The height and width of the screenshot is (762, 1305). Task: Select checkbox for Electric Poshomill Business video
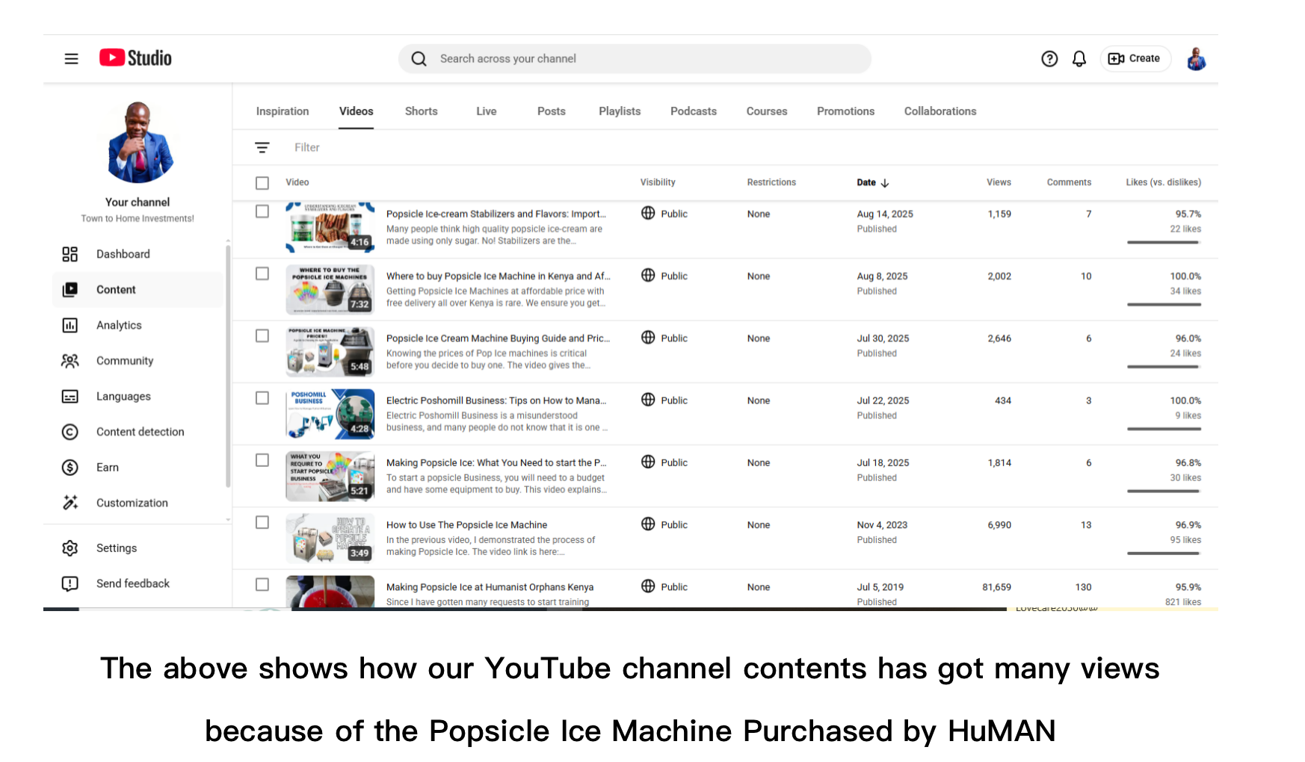click(x=262, y=398)
